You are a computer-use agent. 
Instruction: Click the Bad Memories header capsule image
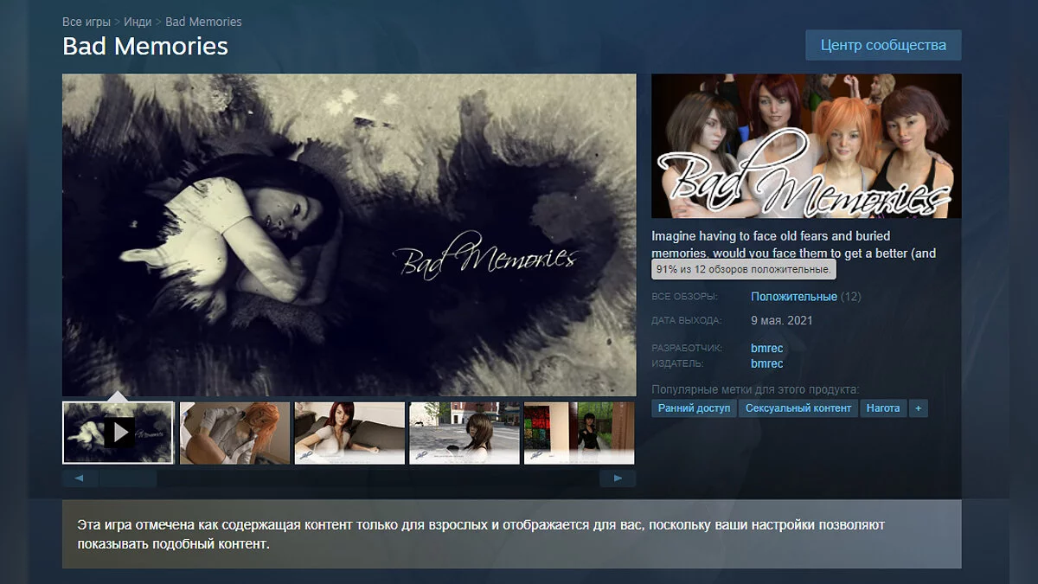(806, 145)
